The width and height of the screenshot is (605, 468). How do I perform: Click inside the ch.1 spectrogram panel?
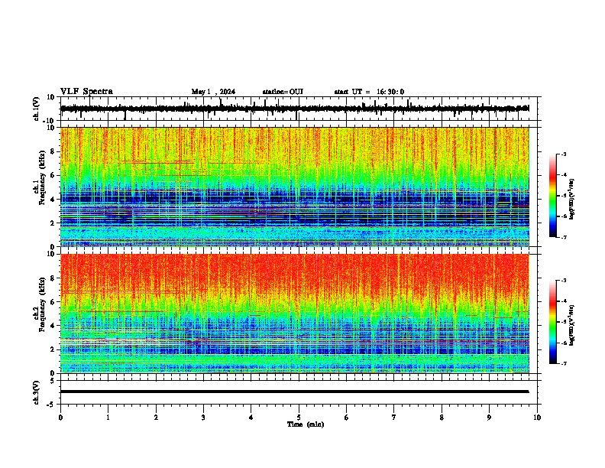pyautogui.click(x=294, y=187)
